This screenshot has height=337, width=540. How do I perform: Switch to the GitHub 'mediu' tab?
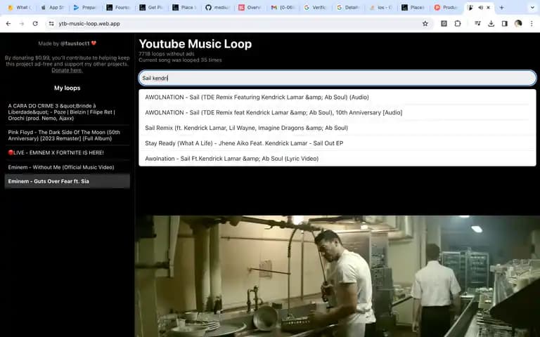(218, 7)
